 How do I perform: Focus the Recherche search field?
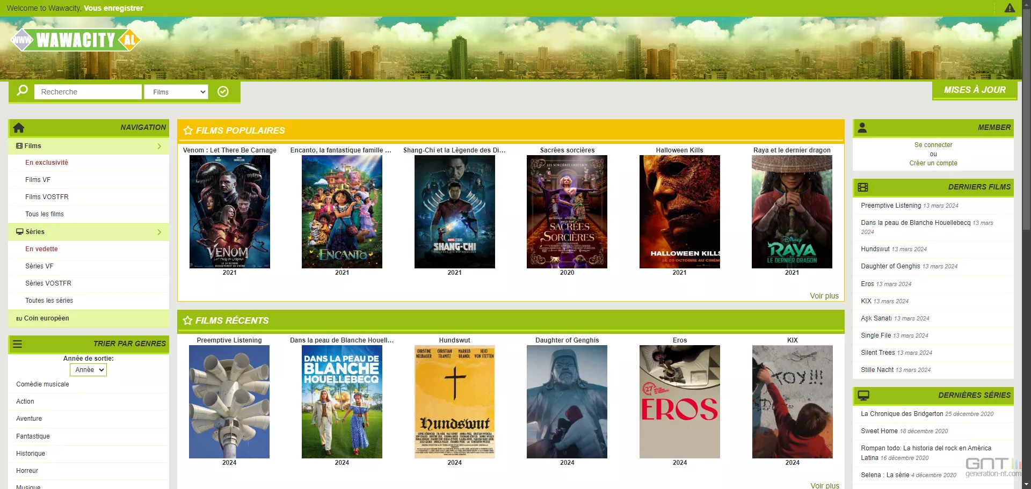[x=88, y=92]
